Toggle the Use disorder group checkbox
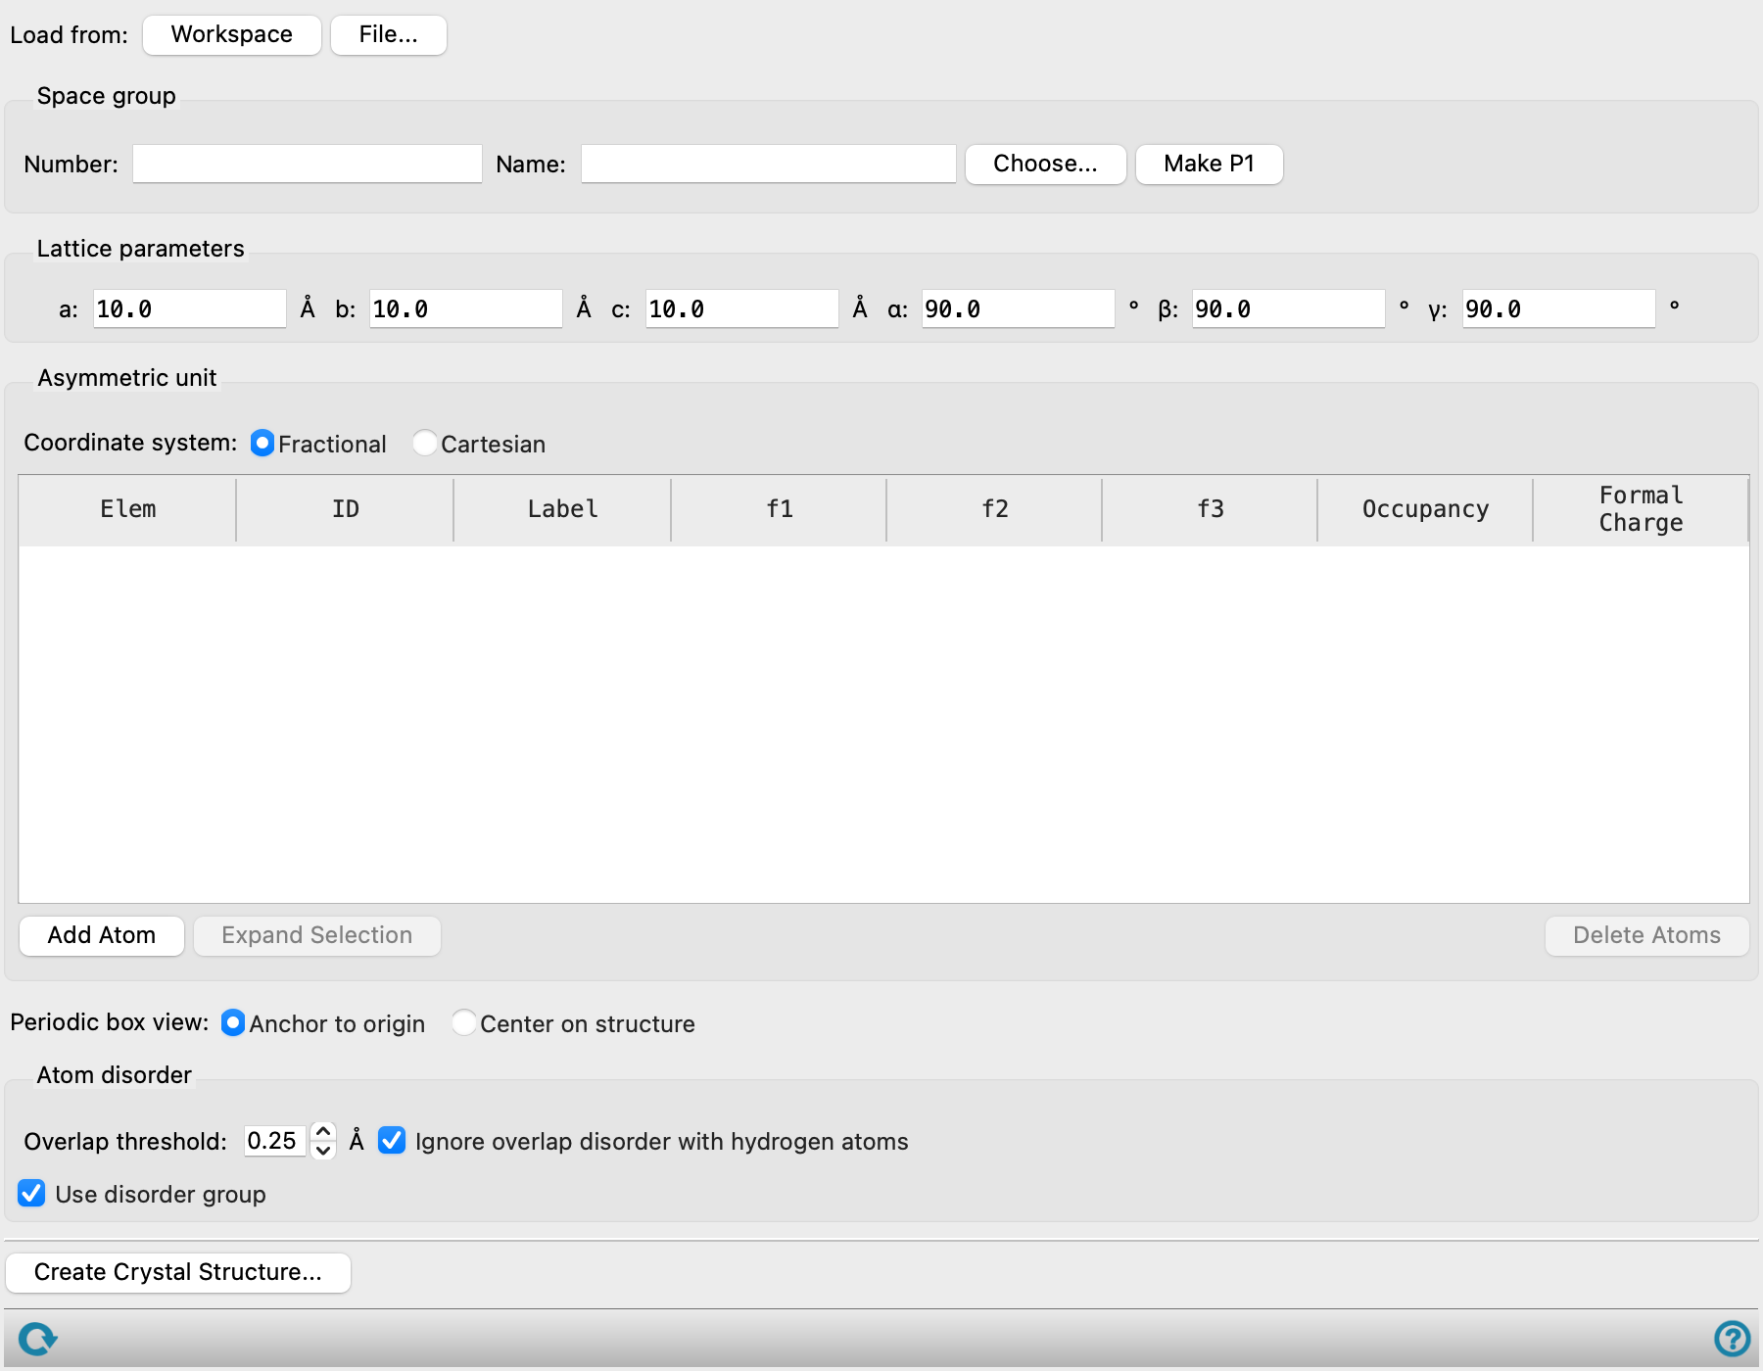The image size is (1763, 1371). point(31,1194)
